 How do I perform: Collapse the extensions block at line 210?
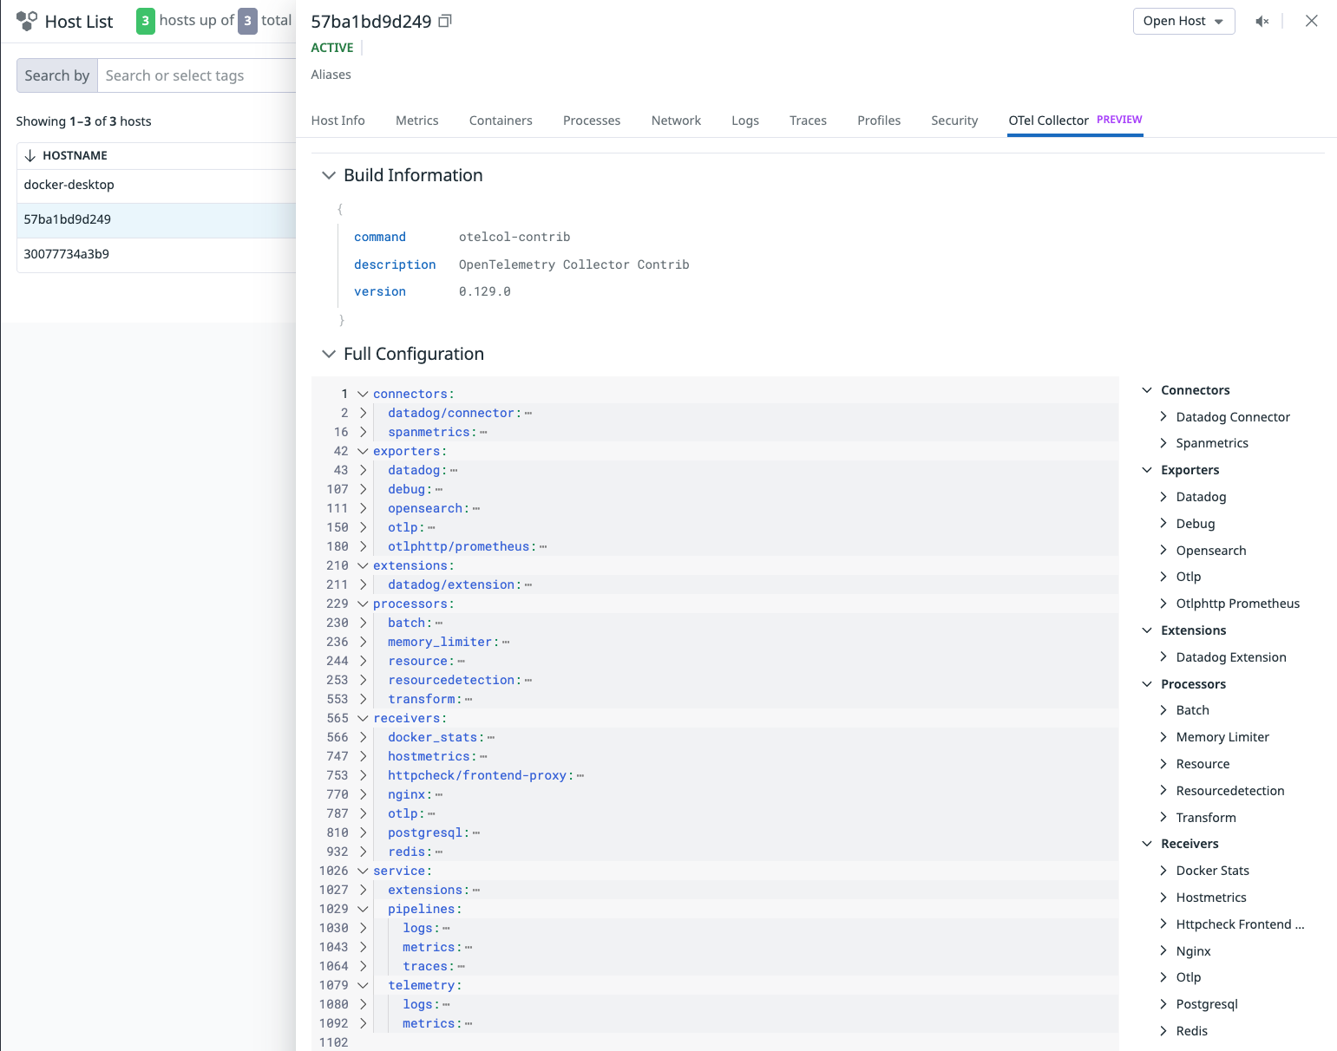coord(363,565)
